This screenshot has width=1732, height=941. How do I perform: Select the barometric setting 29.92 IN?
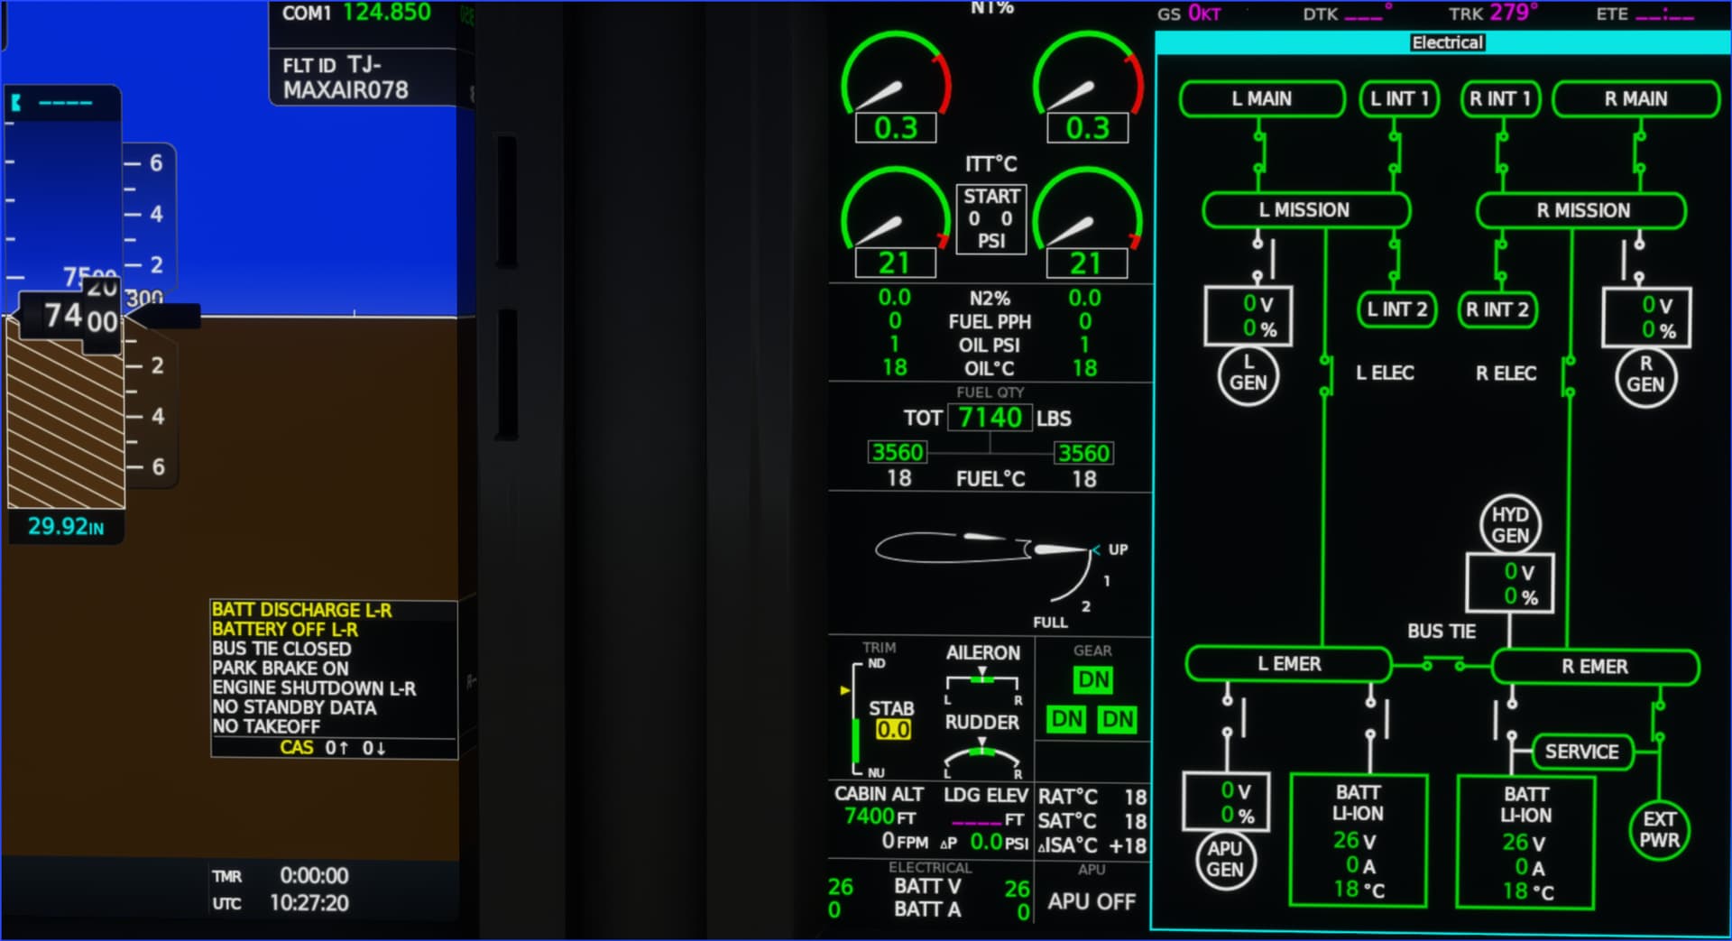[65, 526]
